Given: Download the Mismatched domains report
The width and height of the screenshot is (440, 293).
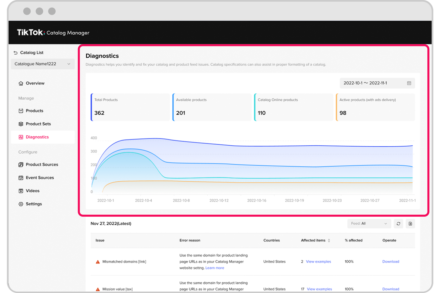Looking at the screenshot, I should 390,262.
